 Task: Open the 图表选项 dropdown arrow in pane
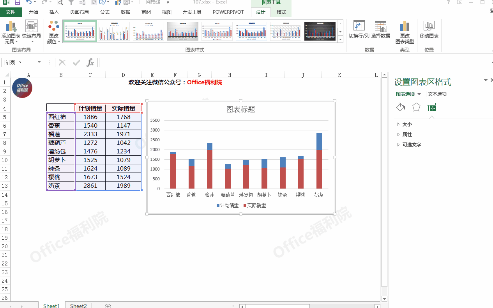point(419,94)
